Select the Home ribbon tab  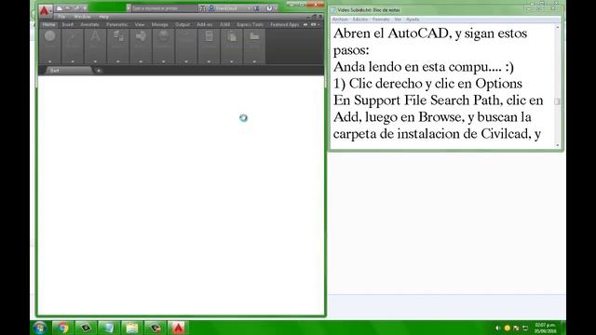tap(48, 24)
